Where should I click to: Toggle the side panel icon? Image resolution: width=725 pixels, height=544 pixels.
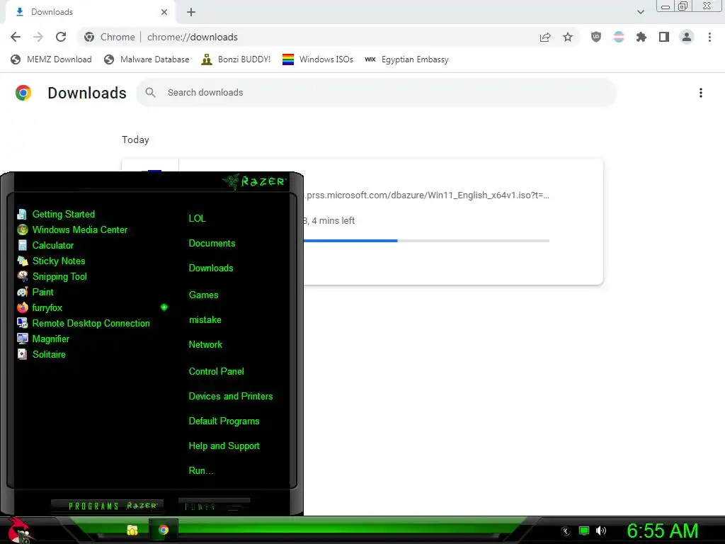coord(664,37)
